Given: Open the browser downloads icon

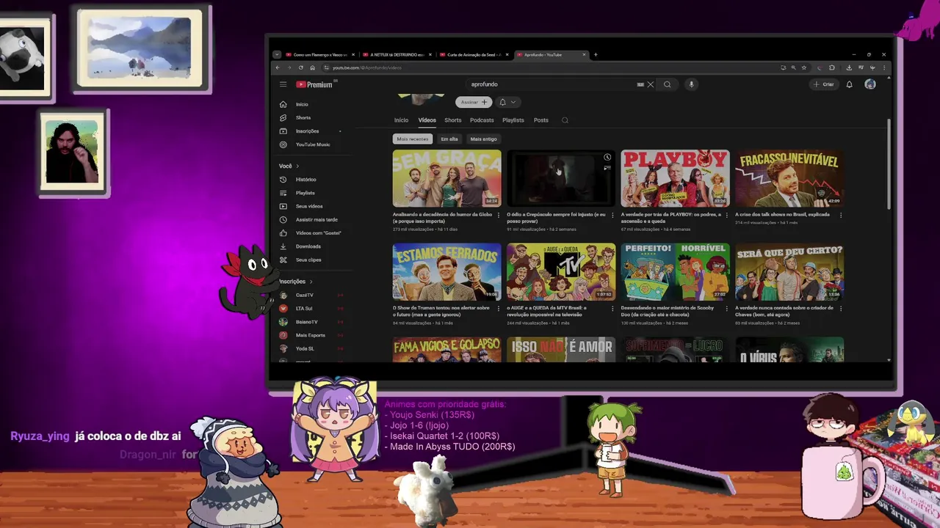Looking at the screenshot, I should point(849,67).
